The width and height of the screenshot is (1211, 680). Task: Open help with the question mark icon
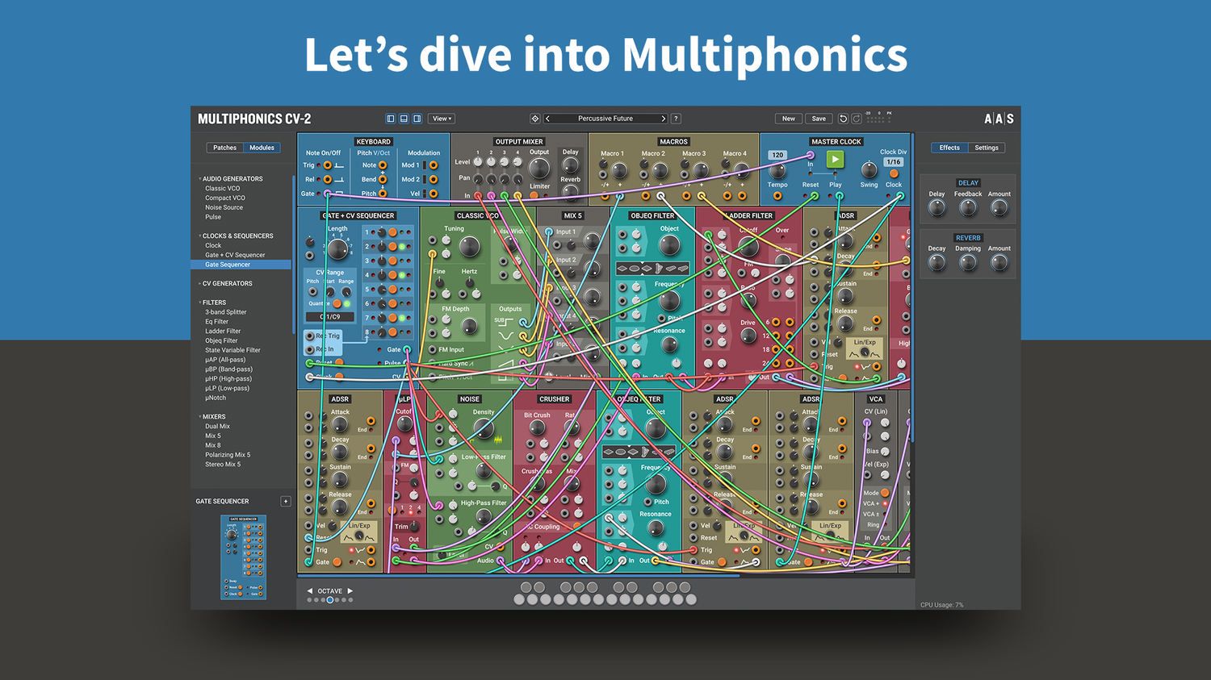[676, 119]
